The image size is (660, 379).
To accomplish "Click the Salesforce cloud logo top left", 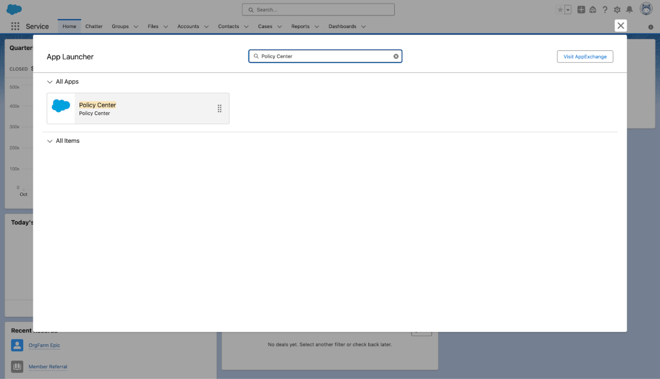I will tap(13, 9).
